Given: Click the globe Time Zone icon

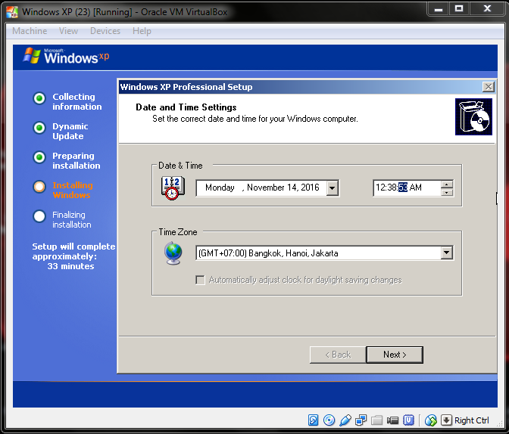Looking at the screenshot, I should [x=173, y=253].
